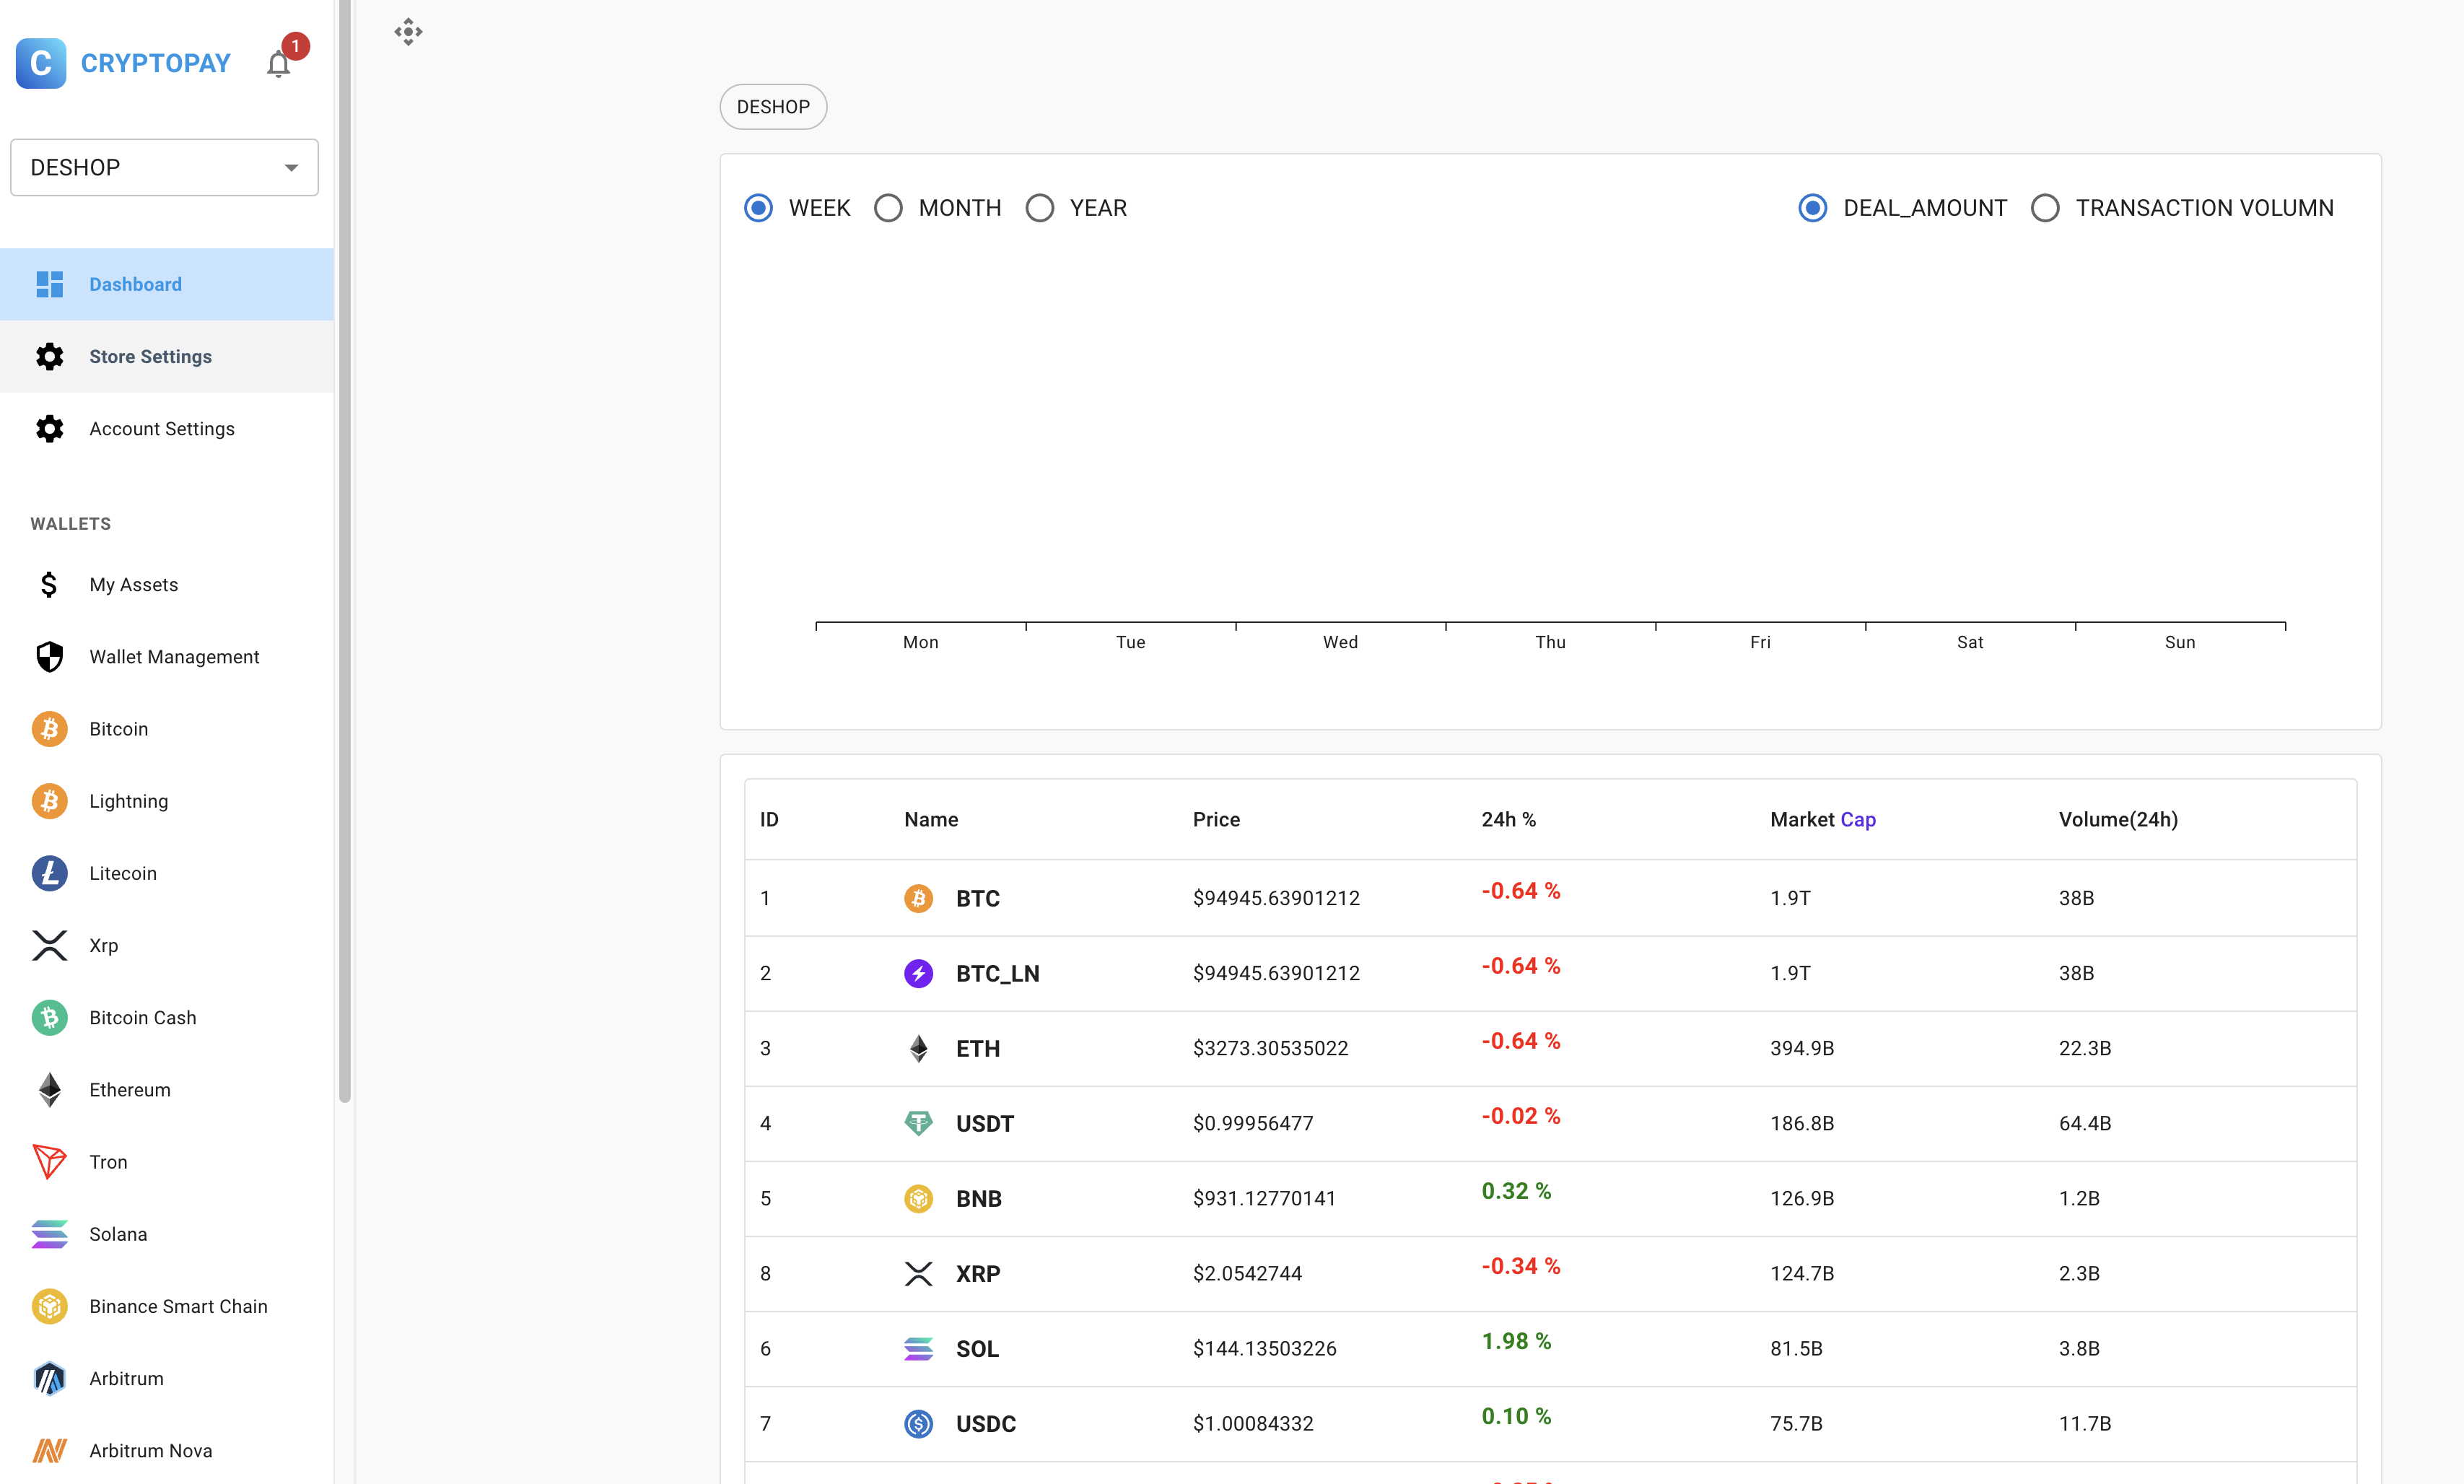The height and width of the screenshot is (1484, 2464).
Task: Click the 24h % column header
Action: click(1508, 819)
